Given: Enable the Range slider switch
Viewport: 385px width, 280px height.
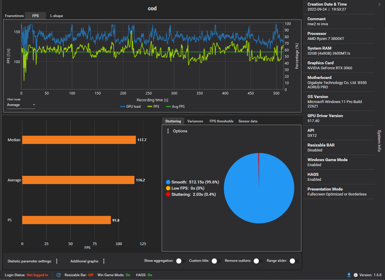Looking at the screenshot, I should coord(294,261).
